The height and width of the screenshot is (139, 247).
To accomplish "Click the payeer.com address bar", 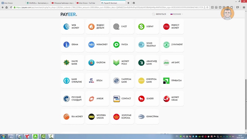I will tap(109, 7).
